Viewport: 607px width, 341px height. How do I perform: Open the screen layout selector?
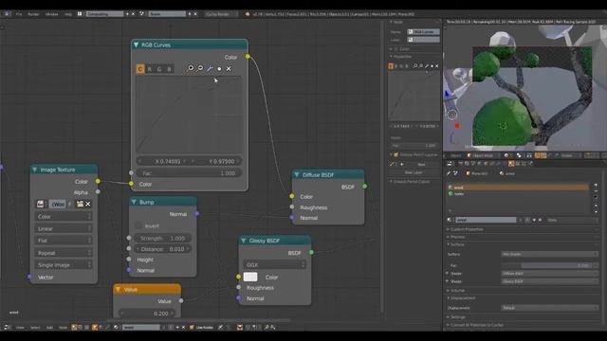tap(80, 14)
